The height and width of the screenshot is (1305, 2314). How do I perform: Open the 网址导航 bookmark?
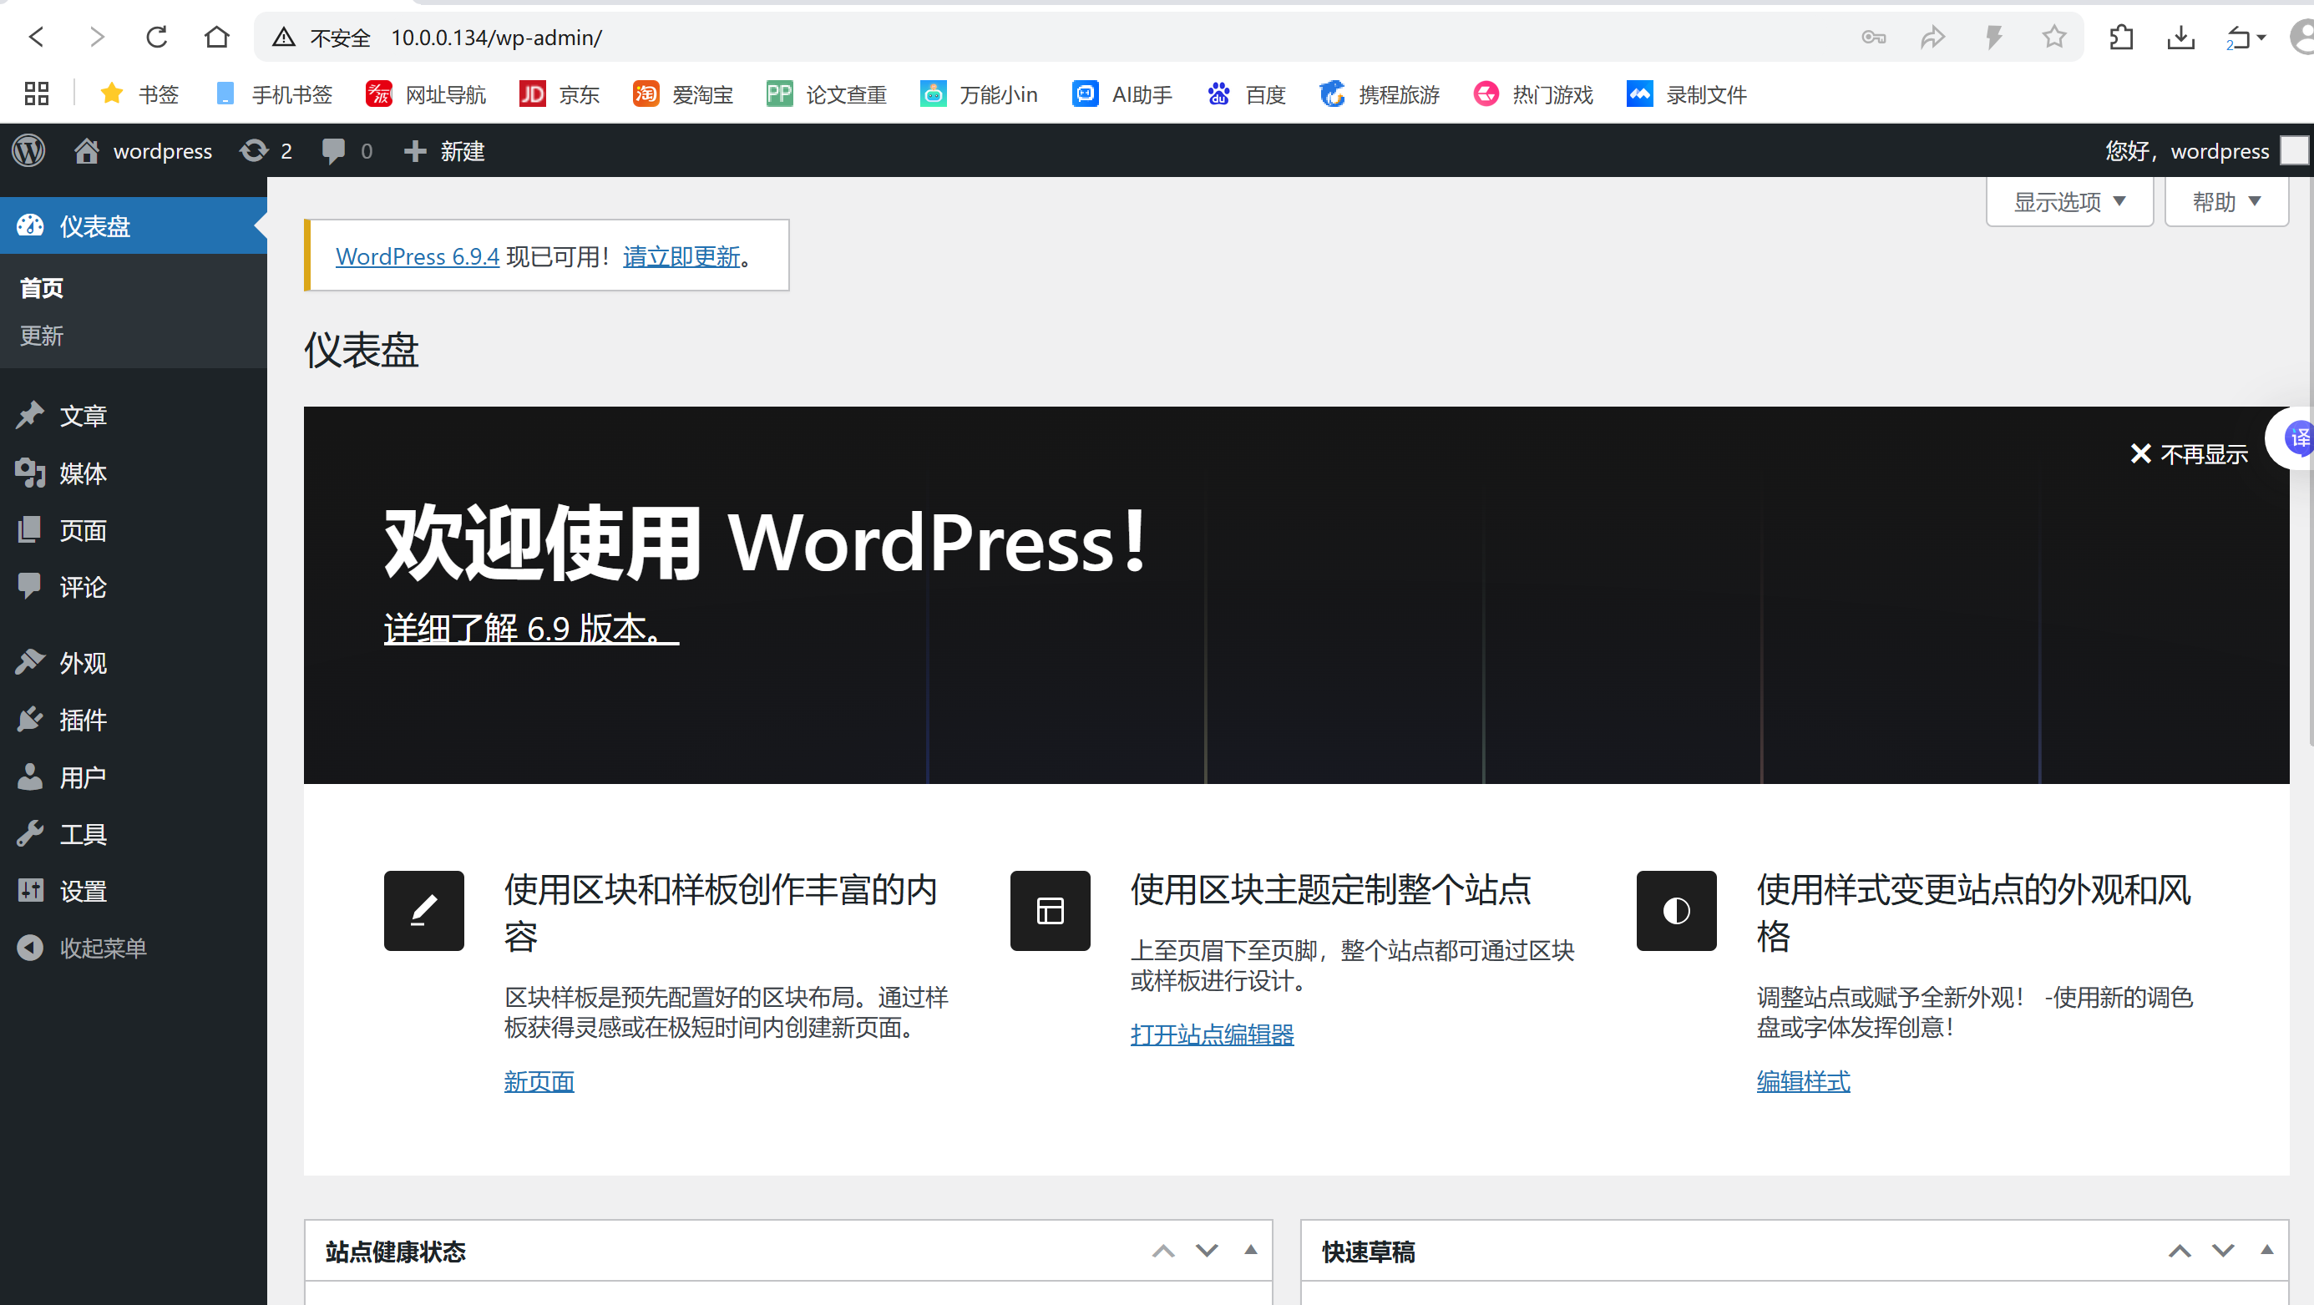pyautogui.click(x=426, y=94)
